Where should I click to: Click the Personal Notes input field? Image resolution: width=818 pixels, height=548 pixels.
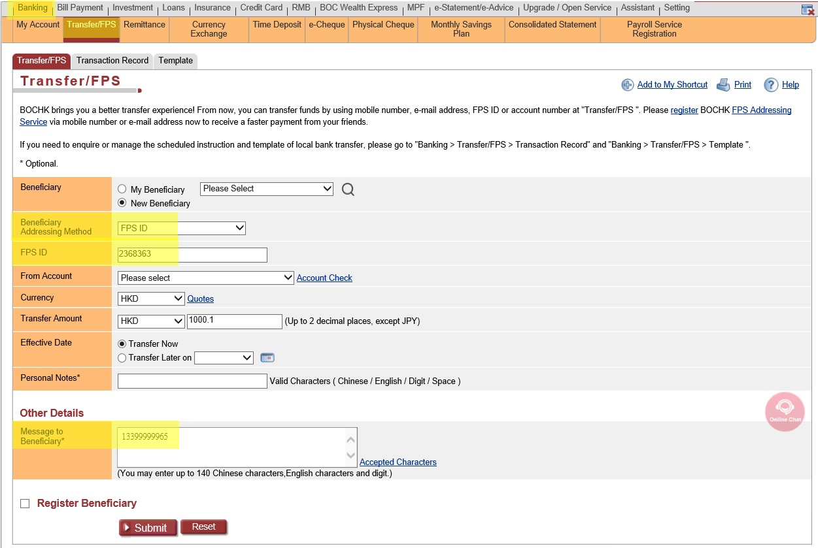[x=192, y=381]
